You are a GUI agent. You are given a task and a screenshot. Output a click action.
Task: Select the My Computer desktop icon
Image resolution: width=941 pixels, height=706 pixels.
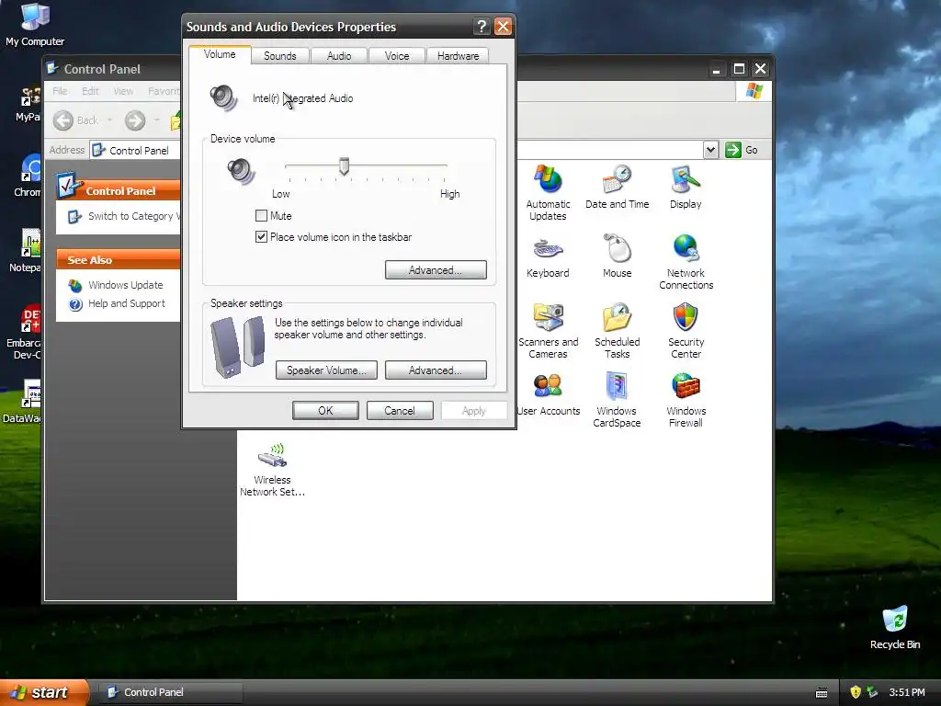(35, 25)
